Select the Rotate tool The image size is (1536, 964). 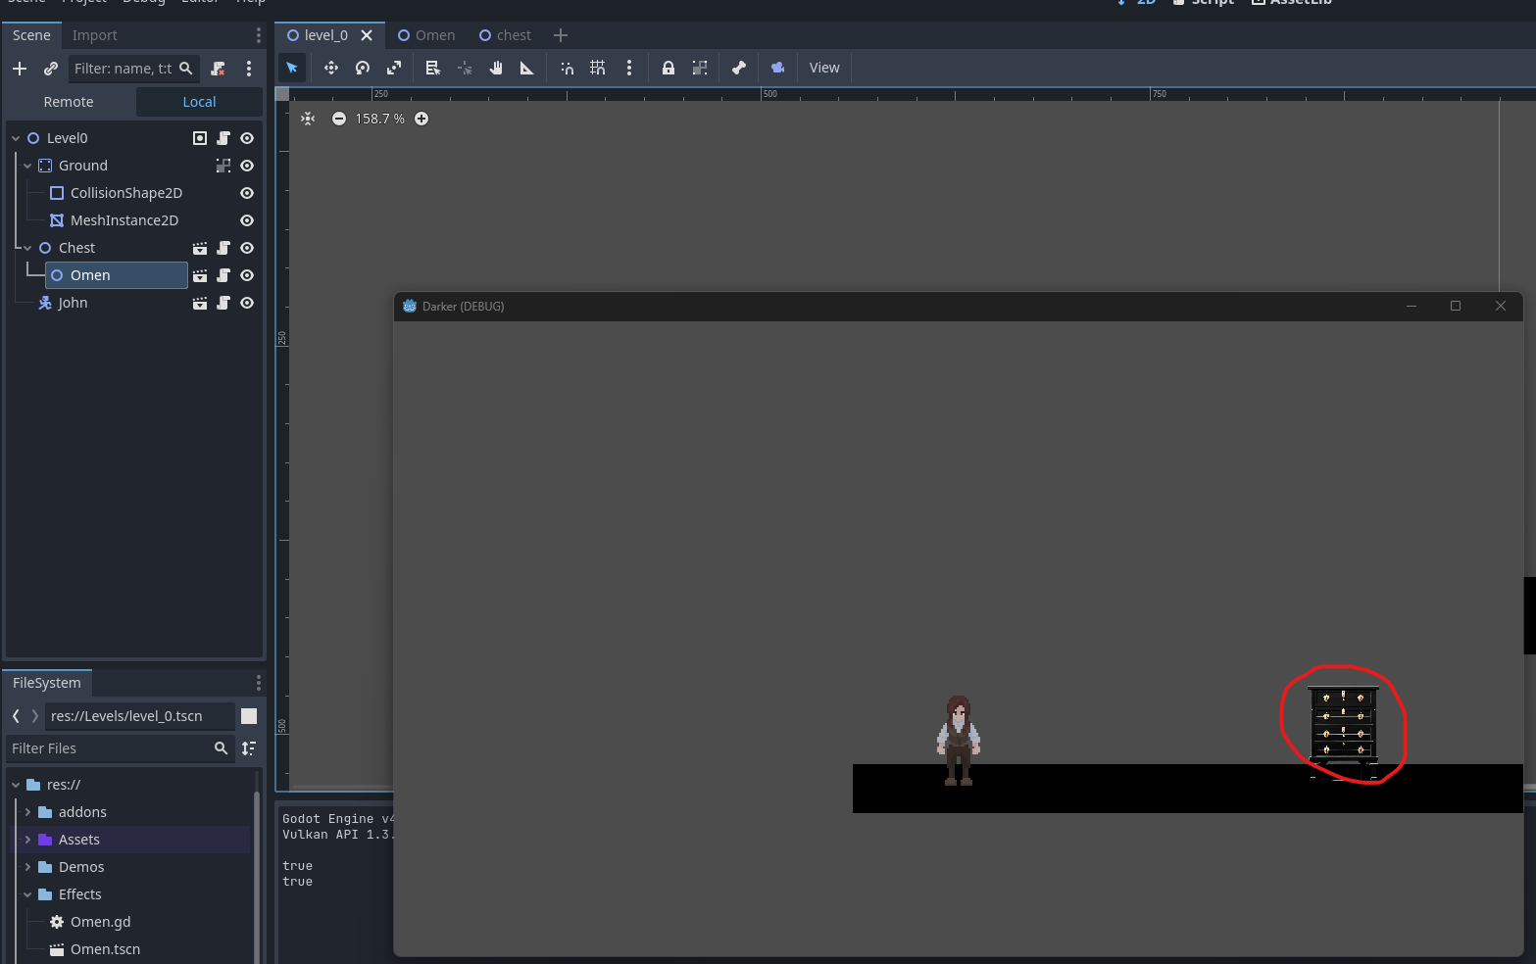pyautogui.click(x=362, y=68)
